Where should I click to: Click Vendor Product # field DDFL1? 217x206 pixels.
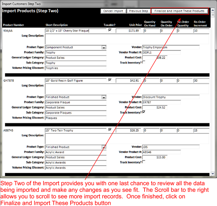(162, 52)
